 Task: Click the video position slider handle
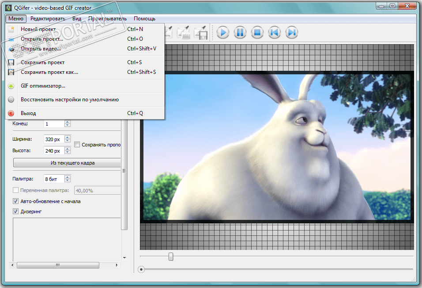(171, 257)
